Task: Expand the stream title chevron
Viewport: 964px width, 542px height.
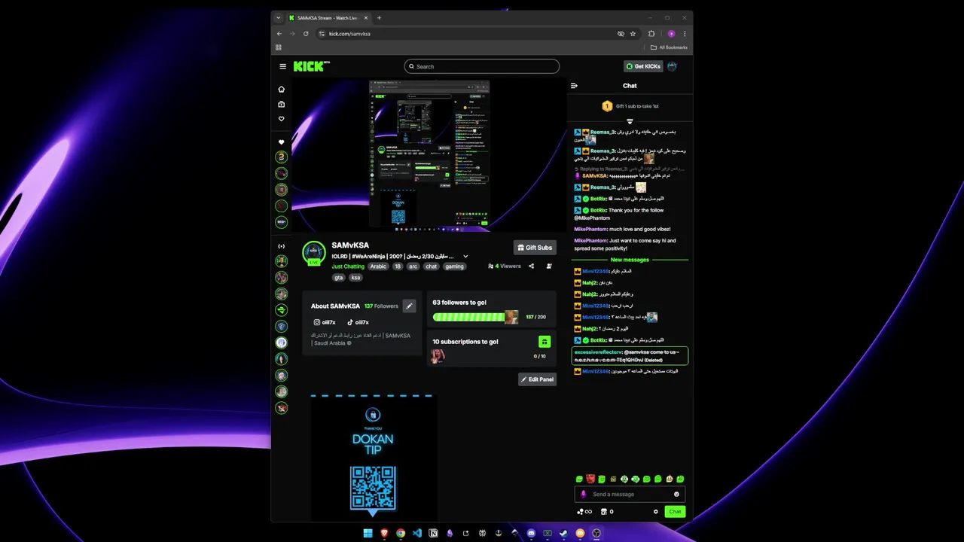Action: click(x=465, y=257)
